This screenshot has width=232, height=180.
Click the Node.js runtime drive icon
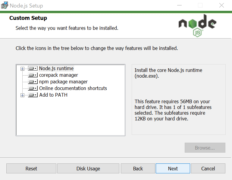click(33, 69)
